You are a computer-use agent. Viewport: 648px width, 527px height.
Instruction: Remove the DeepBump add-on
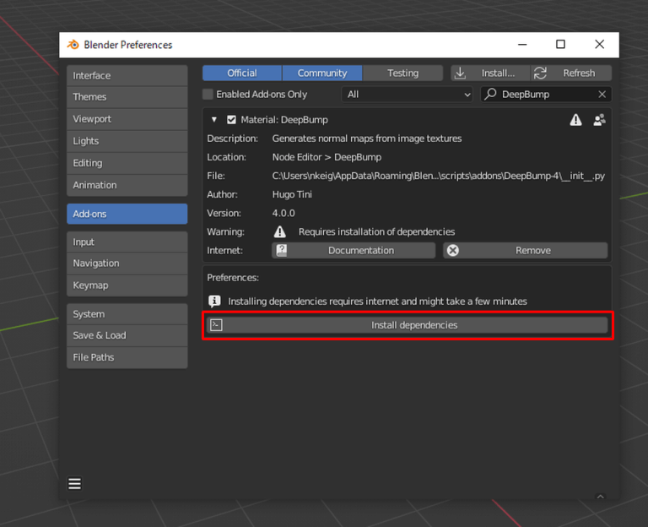point(525,251)
